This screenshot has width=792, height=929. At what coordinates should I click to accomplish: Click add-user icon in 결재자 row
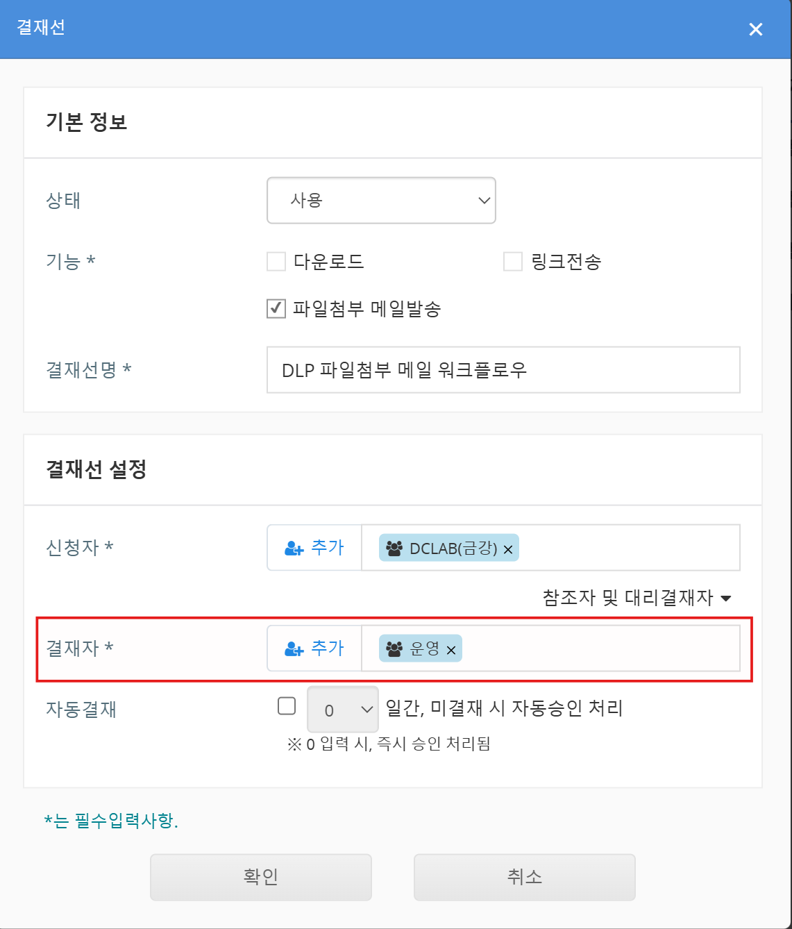(x=294, y=649)
